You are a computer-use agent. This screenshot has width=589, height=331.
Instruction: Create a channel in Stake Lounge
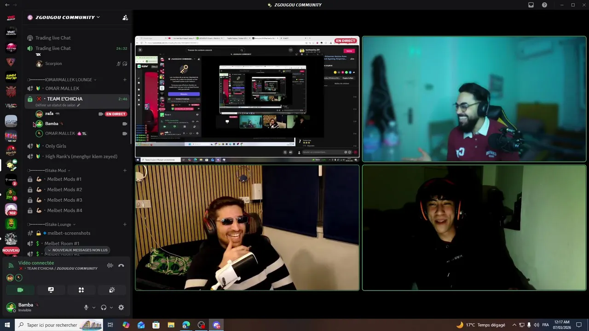coord(125,224)
